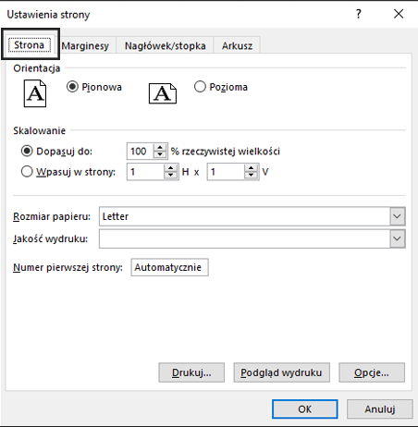Screen dimensions: 418x427
Task: Confirm with the OK button
Action: click(x=305, y=409)
